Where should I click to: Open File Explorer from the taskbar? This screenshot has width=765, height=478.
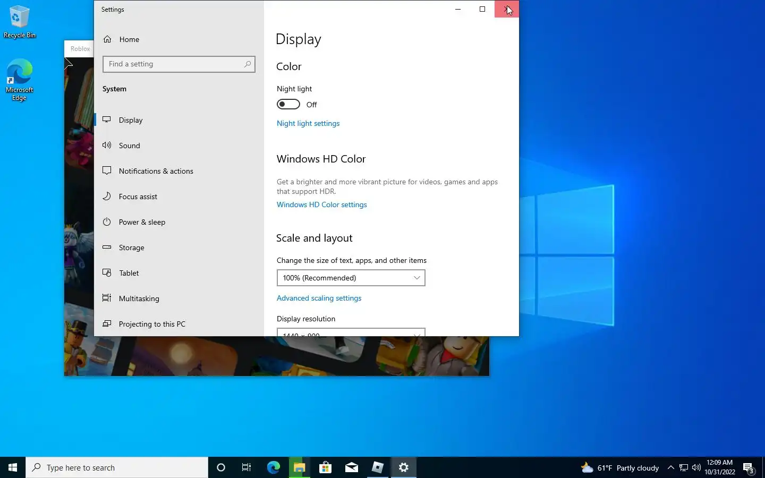click(x=299, y=467)
